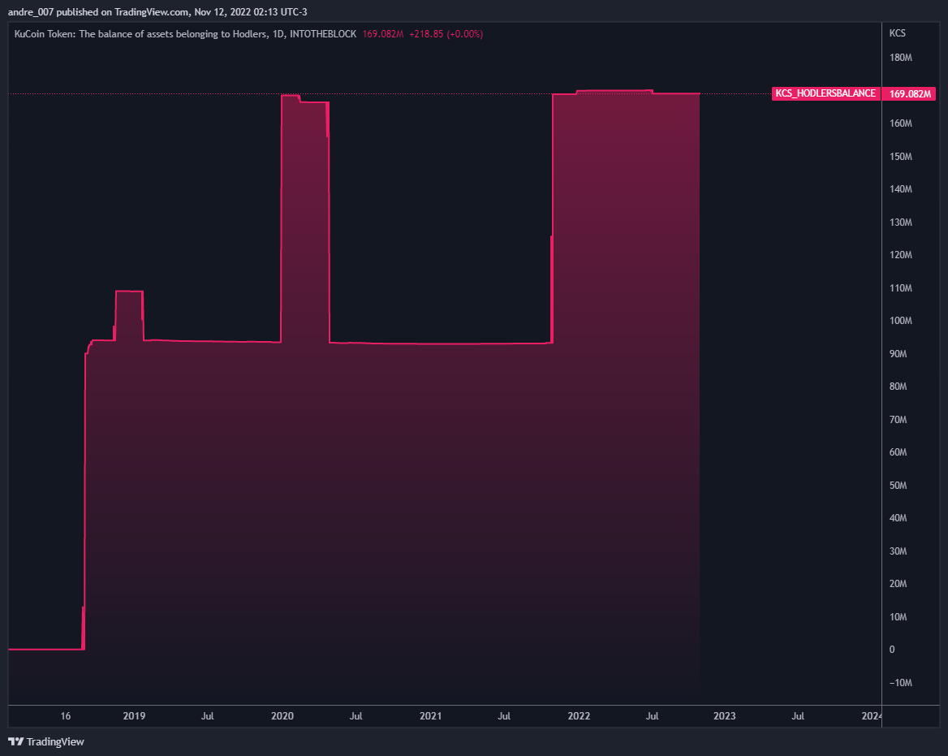The width and height of the screenshot is (948, 756).
Task: Click the 30M price axis label
Action: (x=898, y=551)
